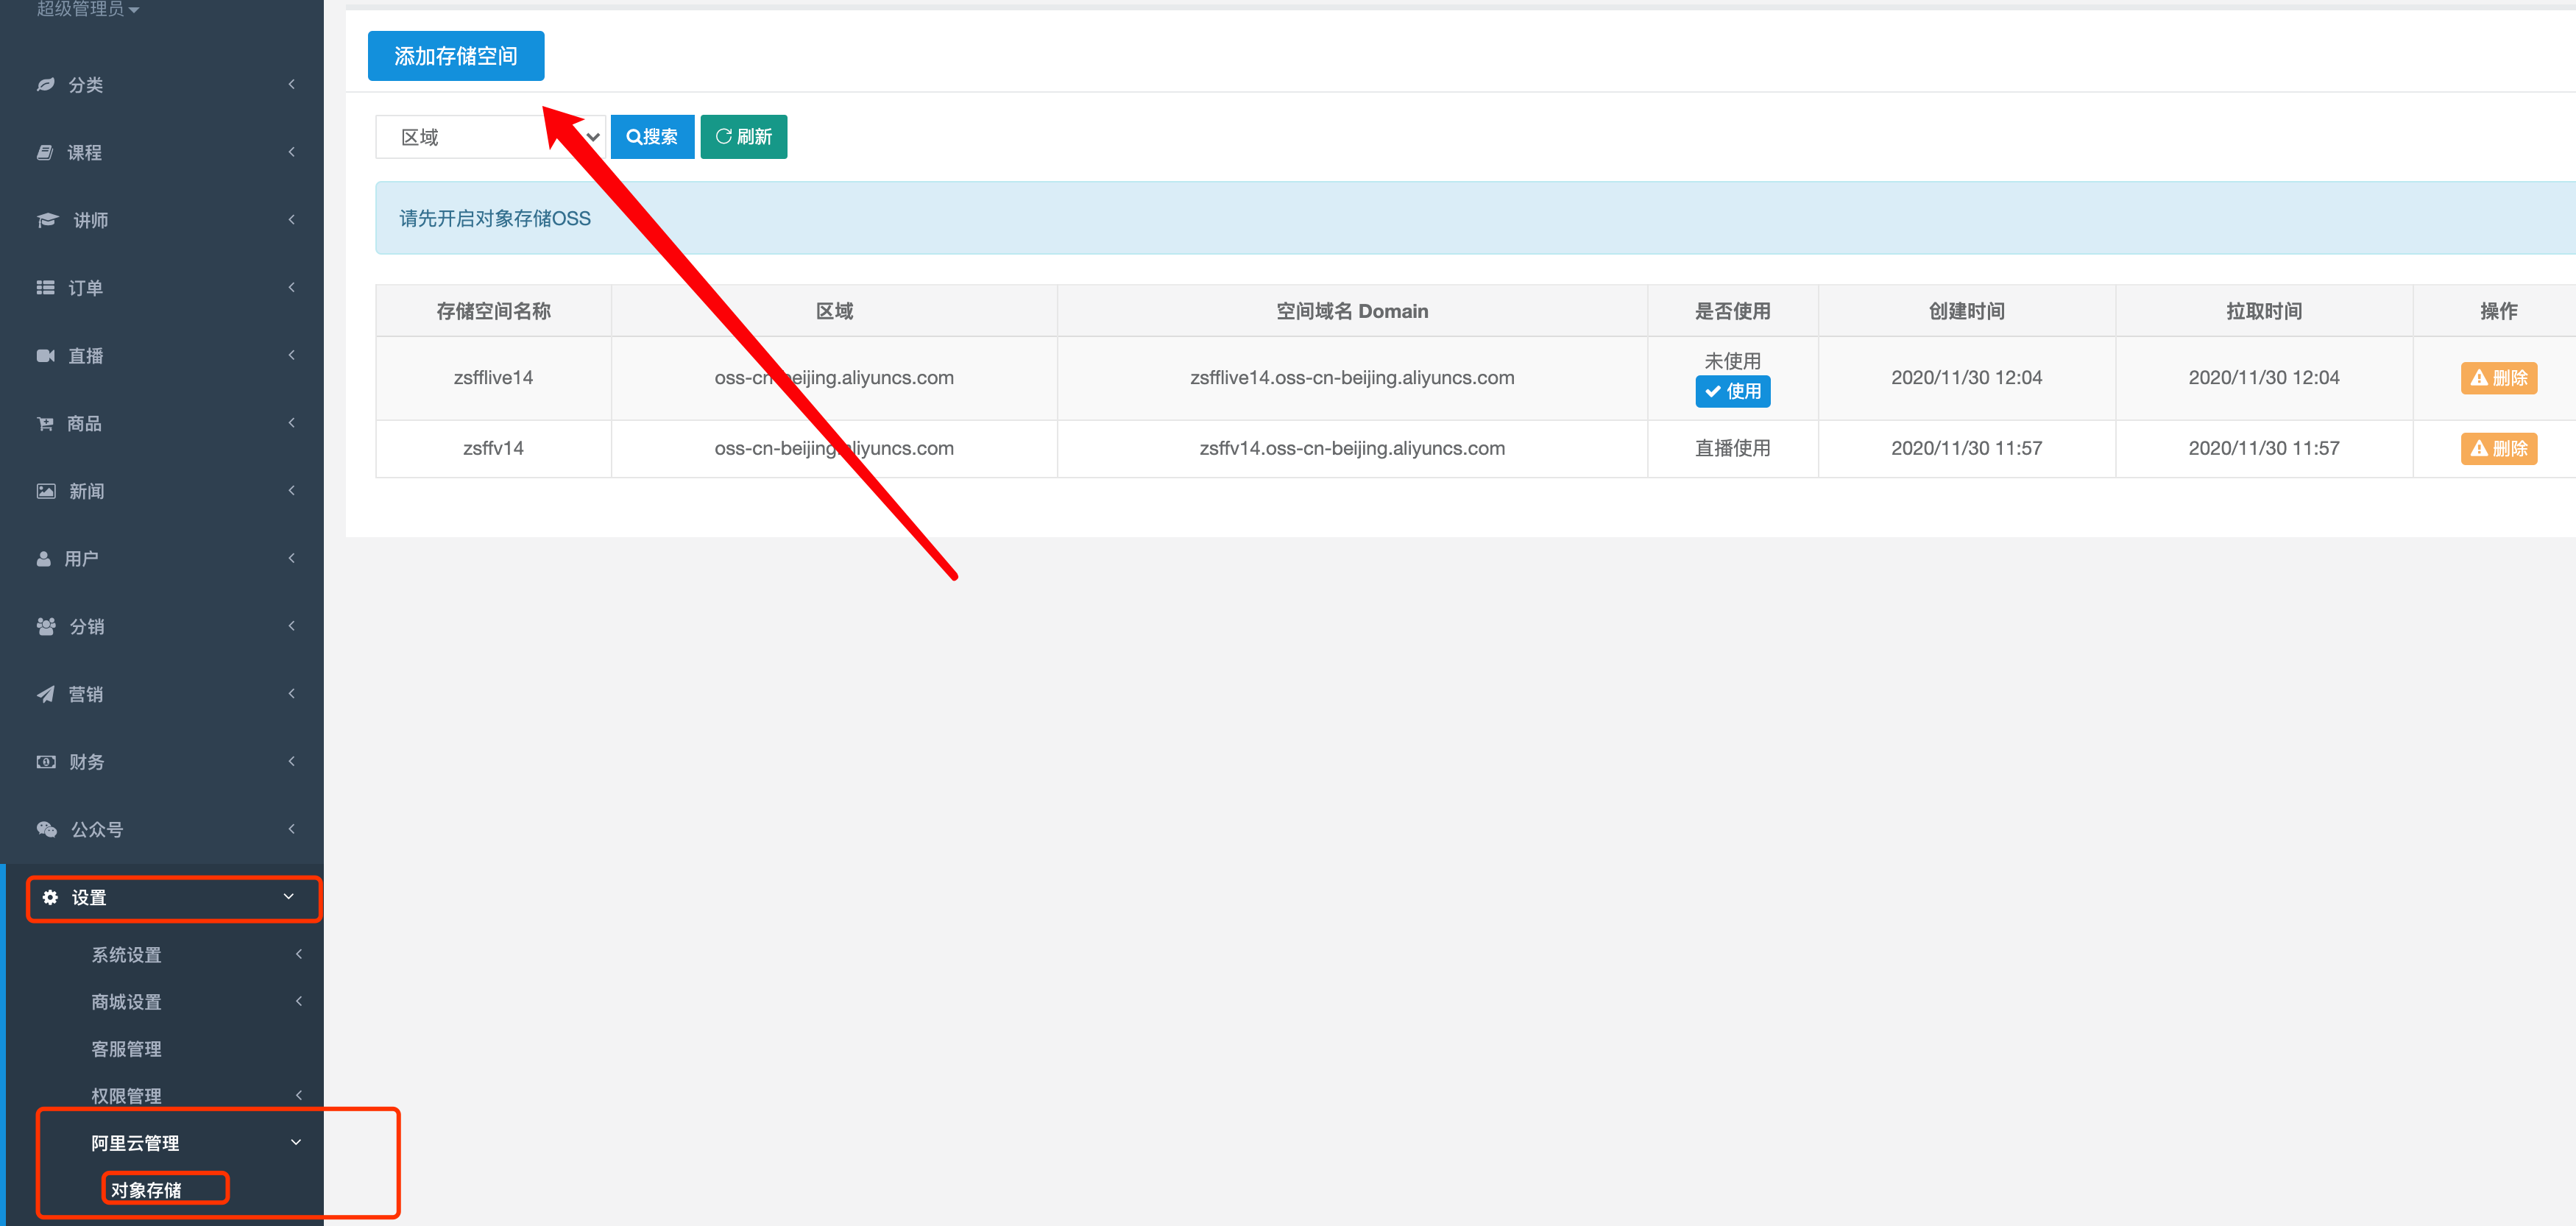
Task: Click the shopping cart icon beside 商品
Action: [45, 424]
